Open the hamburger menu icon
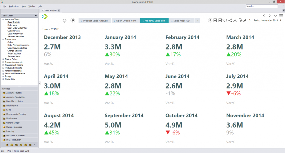285x153 pixels. [281, 16]
